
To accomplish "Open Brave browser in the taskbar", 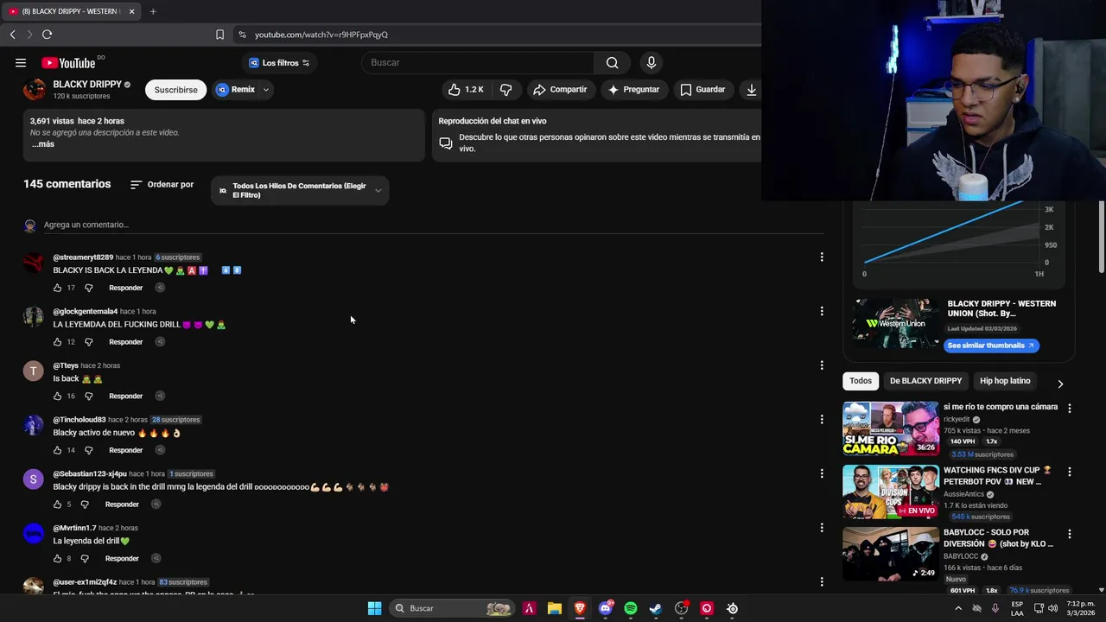I will 580,608.
